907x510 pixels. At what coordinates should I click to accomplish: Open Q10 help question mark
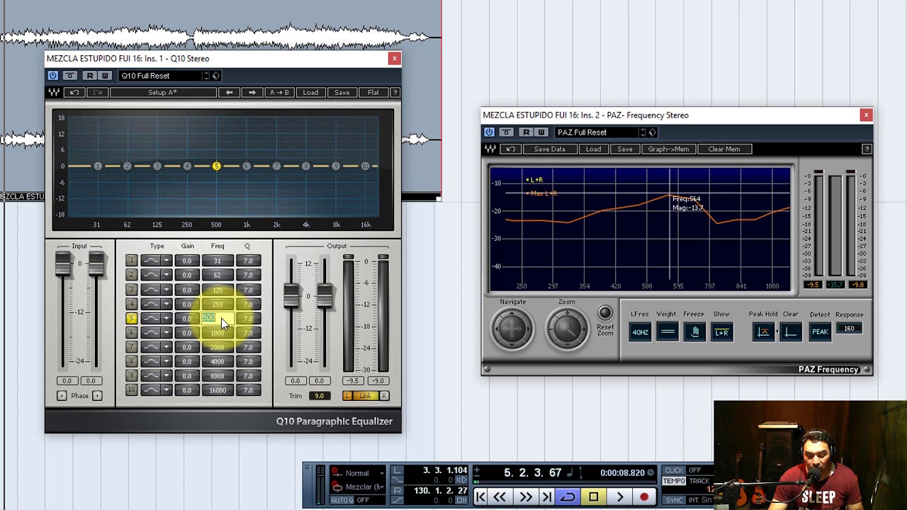click(395, 93)
